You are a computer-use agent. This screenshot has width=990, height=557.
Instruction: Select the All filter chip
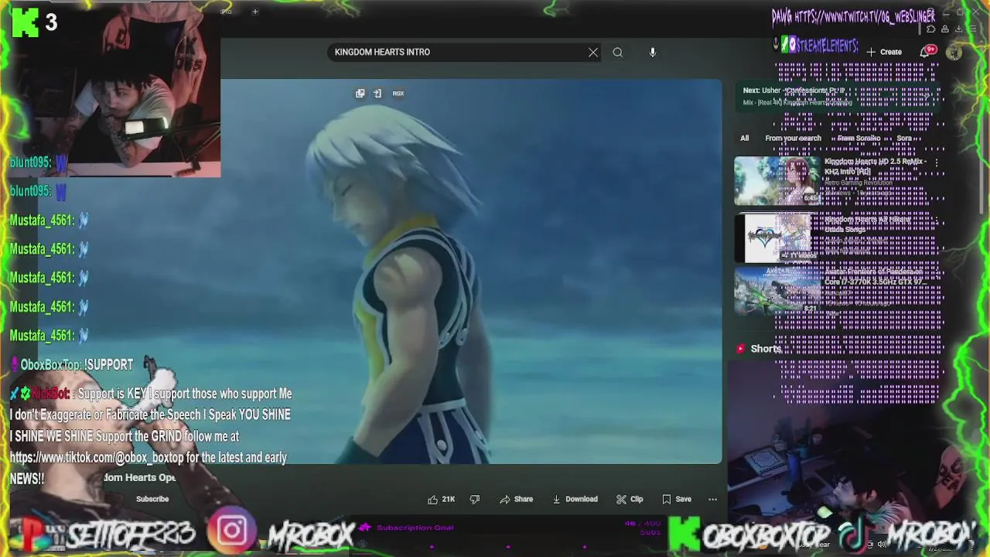(x=744, y=138)
